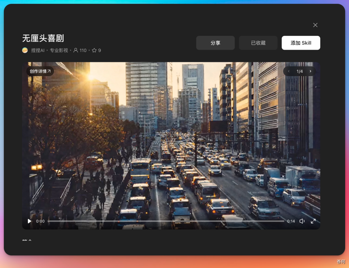Click the 捏捏AI author avatar

25,50
